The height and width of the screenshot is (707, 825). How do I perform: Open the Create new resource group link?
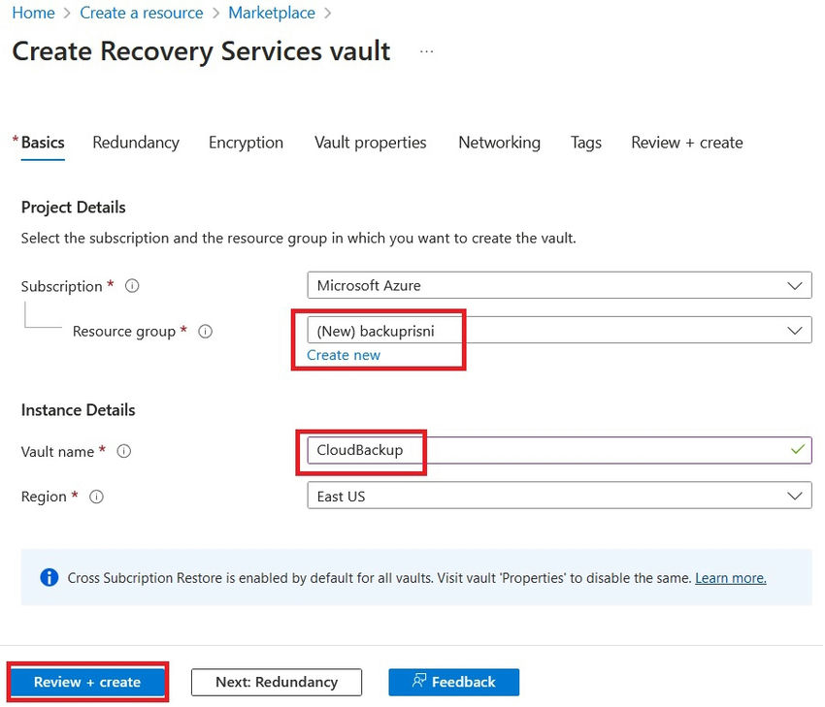point(342,355)
